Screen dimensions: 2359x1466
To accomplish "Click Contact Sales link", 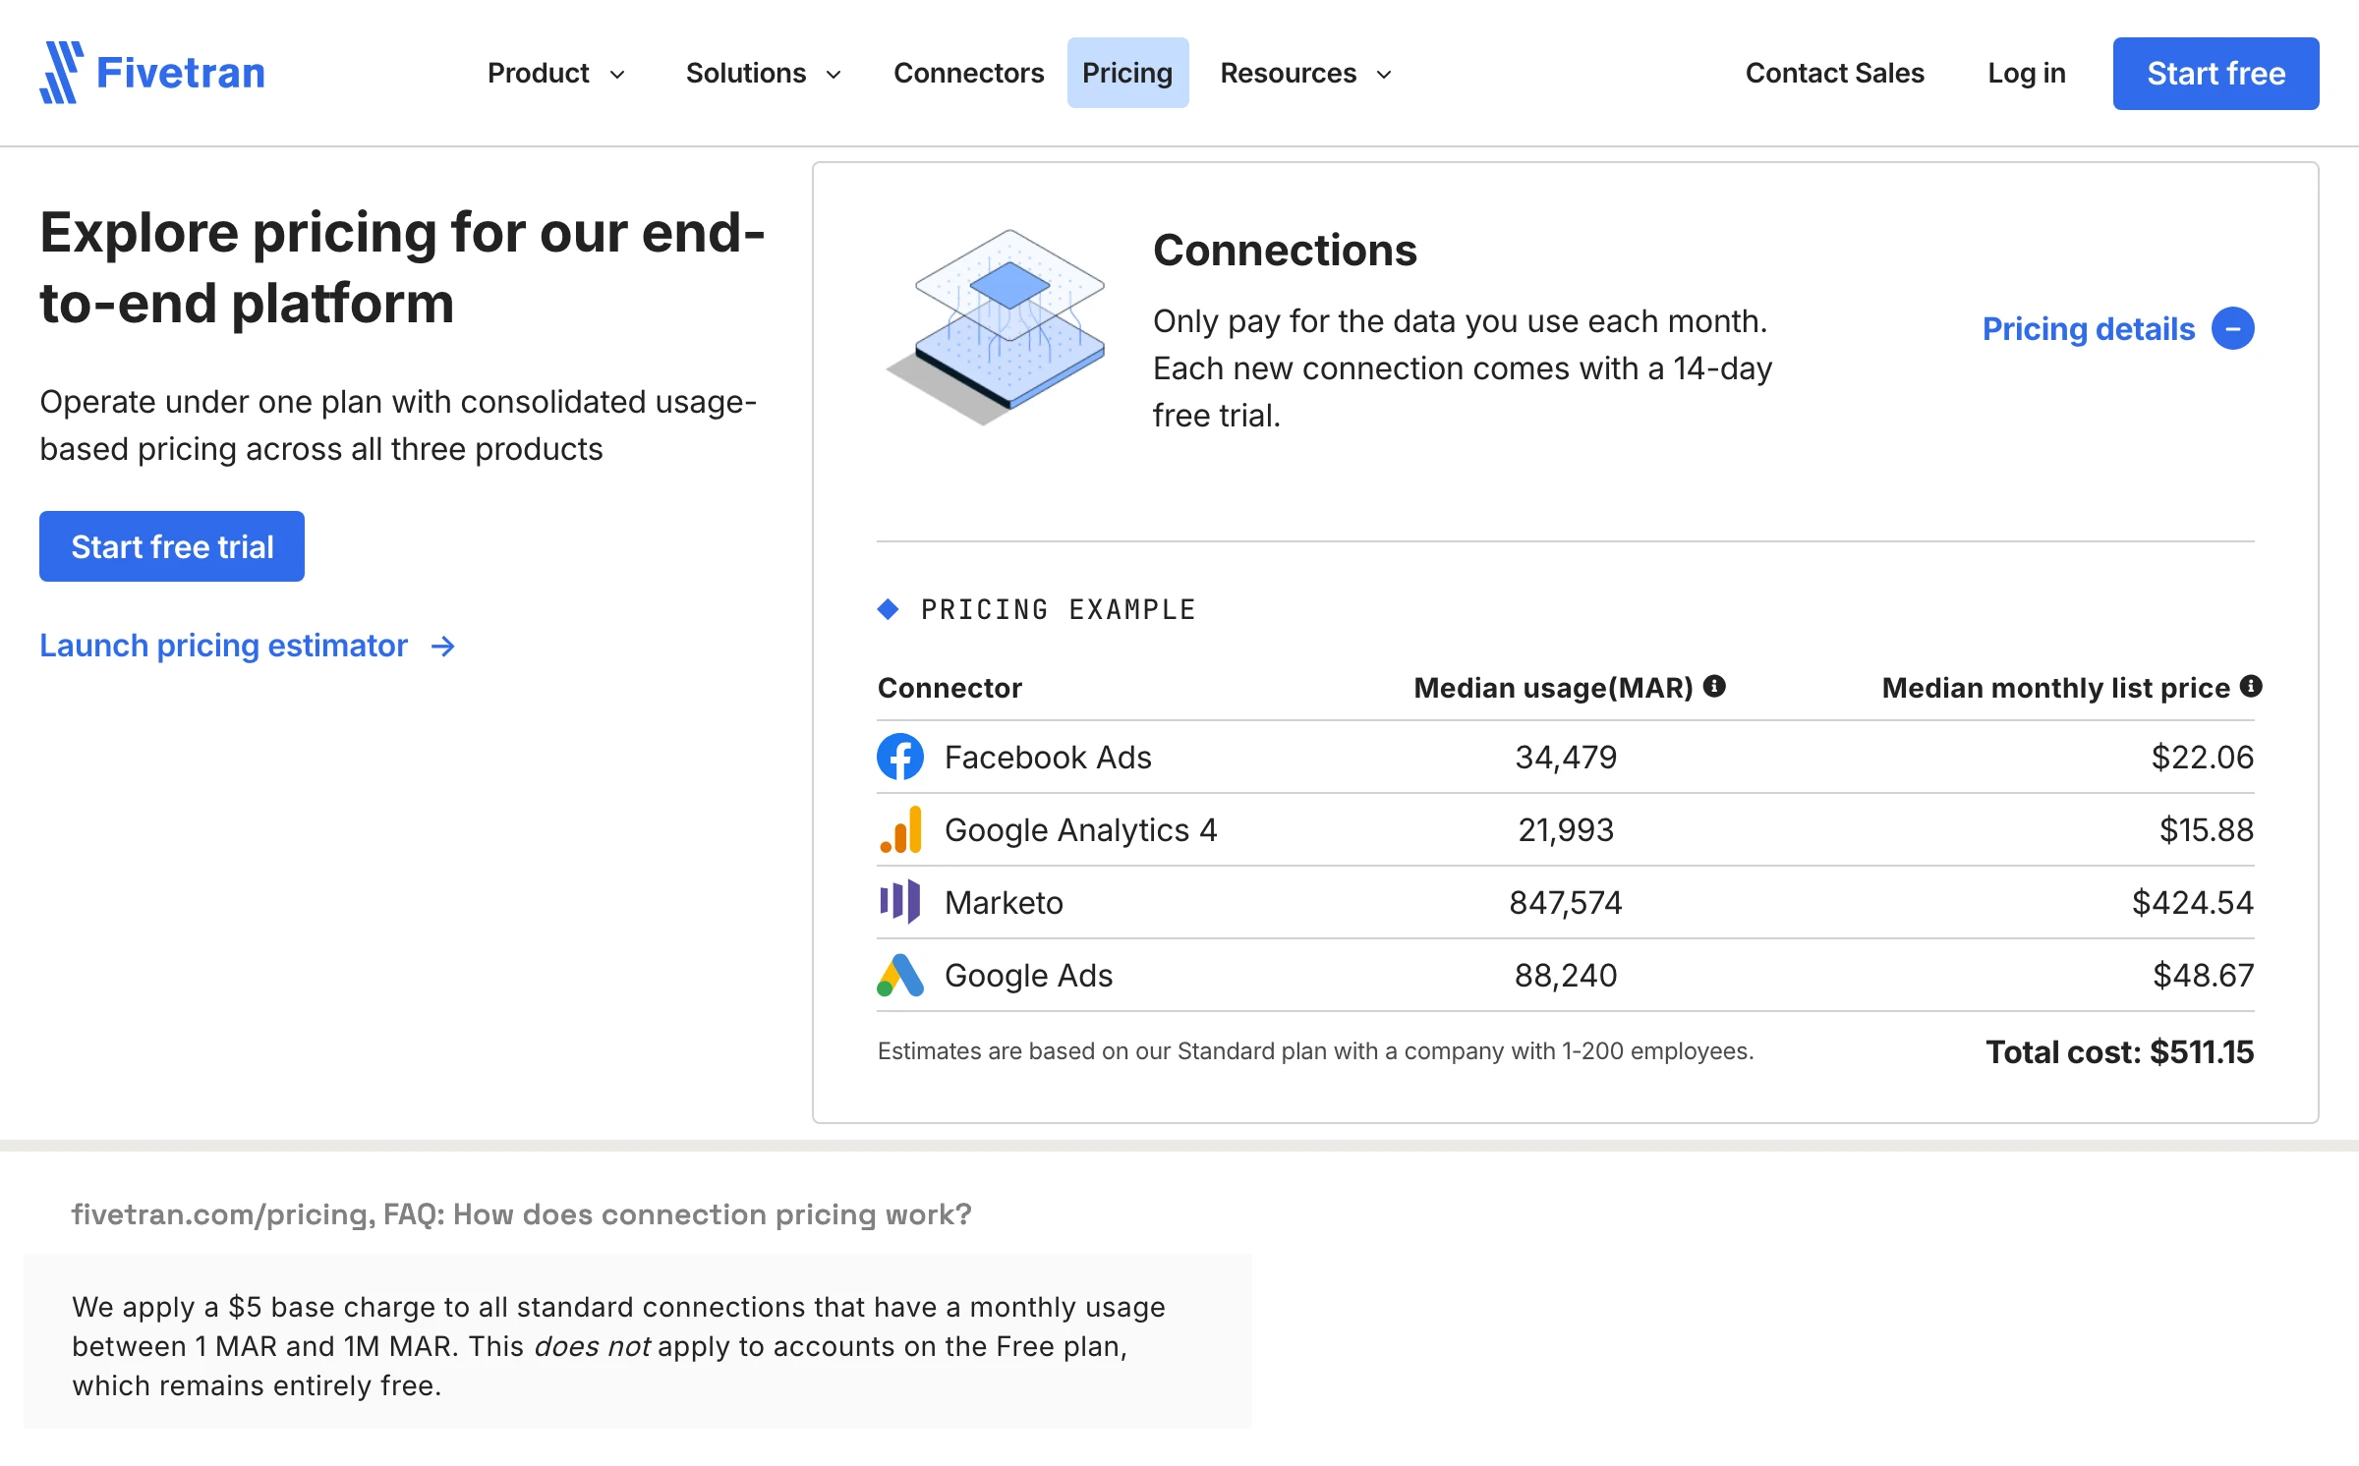I will coord(1834,73).
